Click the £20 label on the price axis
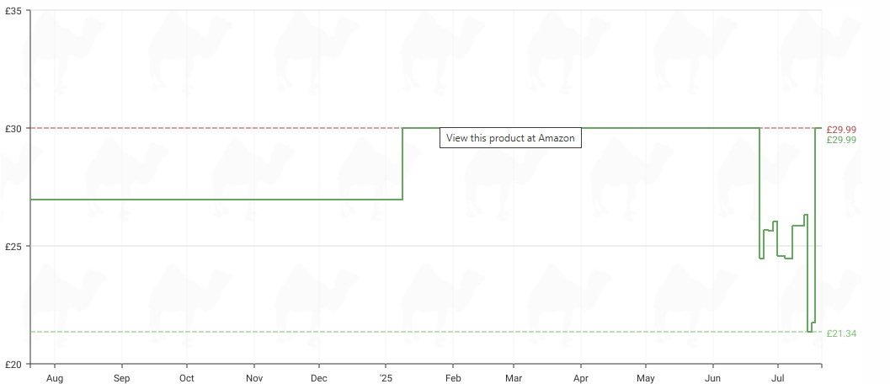The height and width of the screenshot is (384, 890). tap(13, 364)
